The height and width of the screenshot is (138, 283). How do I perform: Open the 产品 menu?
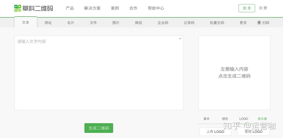click(70, 8)
